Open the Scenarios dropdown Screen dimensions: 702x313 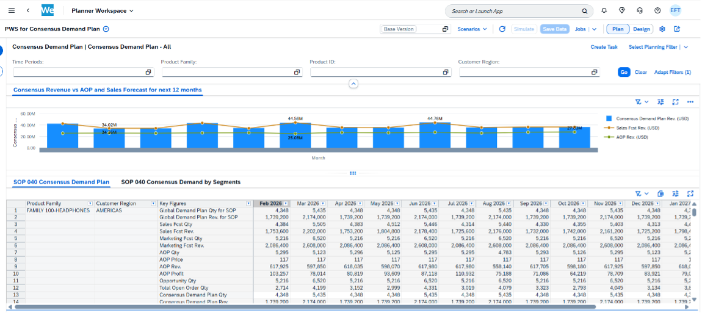coord(472,29)
